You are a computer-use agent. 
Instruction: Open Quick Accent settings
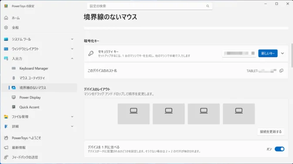click(x=39, y=107)
